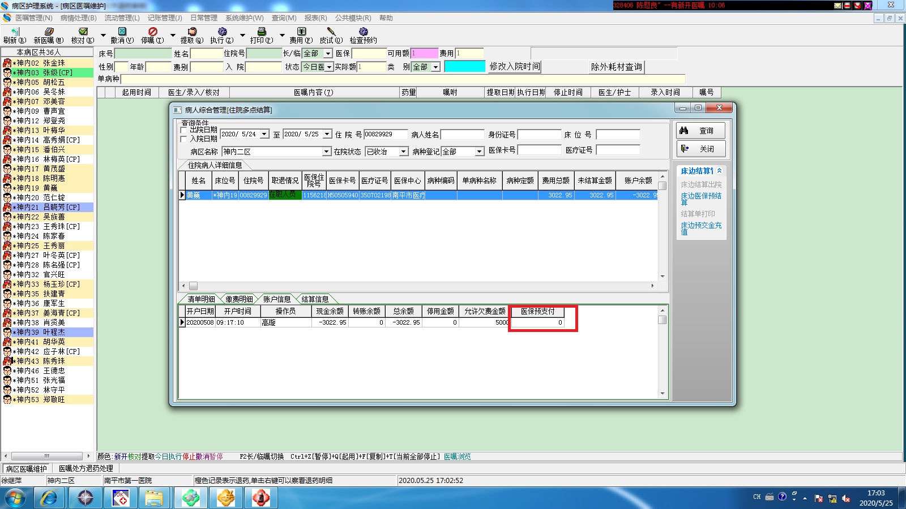Viewport: 906px width, 509px height.
Task: Click the 病人姓名 input field
Action: (463, 135)
